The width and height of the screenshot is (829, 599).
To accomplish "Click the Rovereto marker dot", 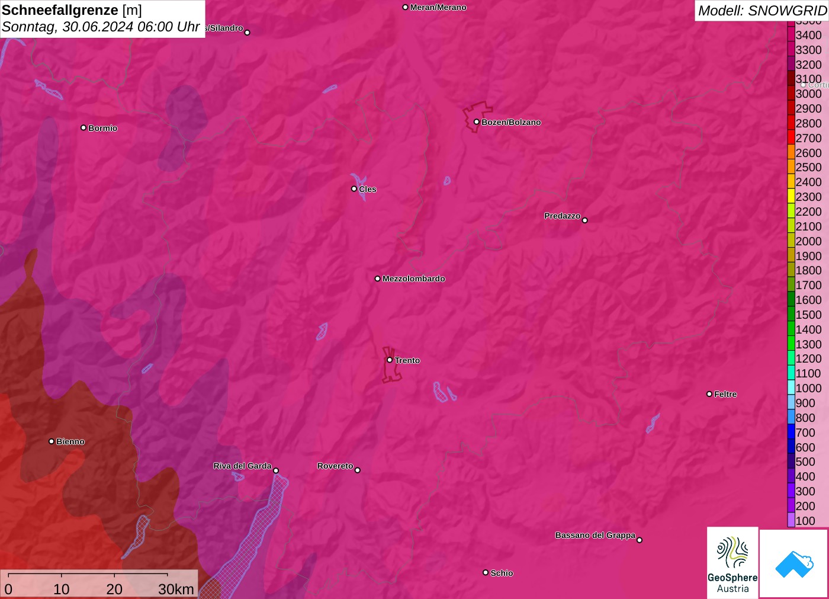I will coord(357,470).
